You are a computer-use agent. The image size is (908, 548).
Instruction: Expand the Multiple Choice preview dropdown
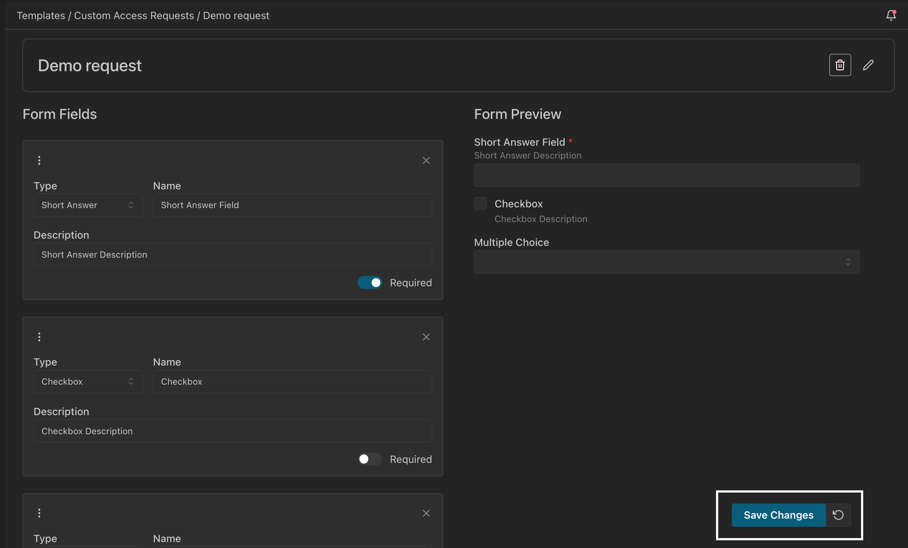(x=666, y=262)
